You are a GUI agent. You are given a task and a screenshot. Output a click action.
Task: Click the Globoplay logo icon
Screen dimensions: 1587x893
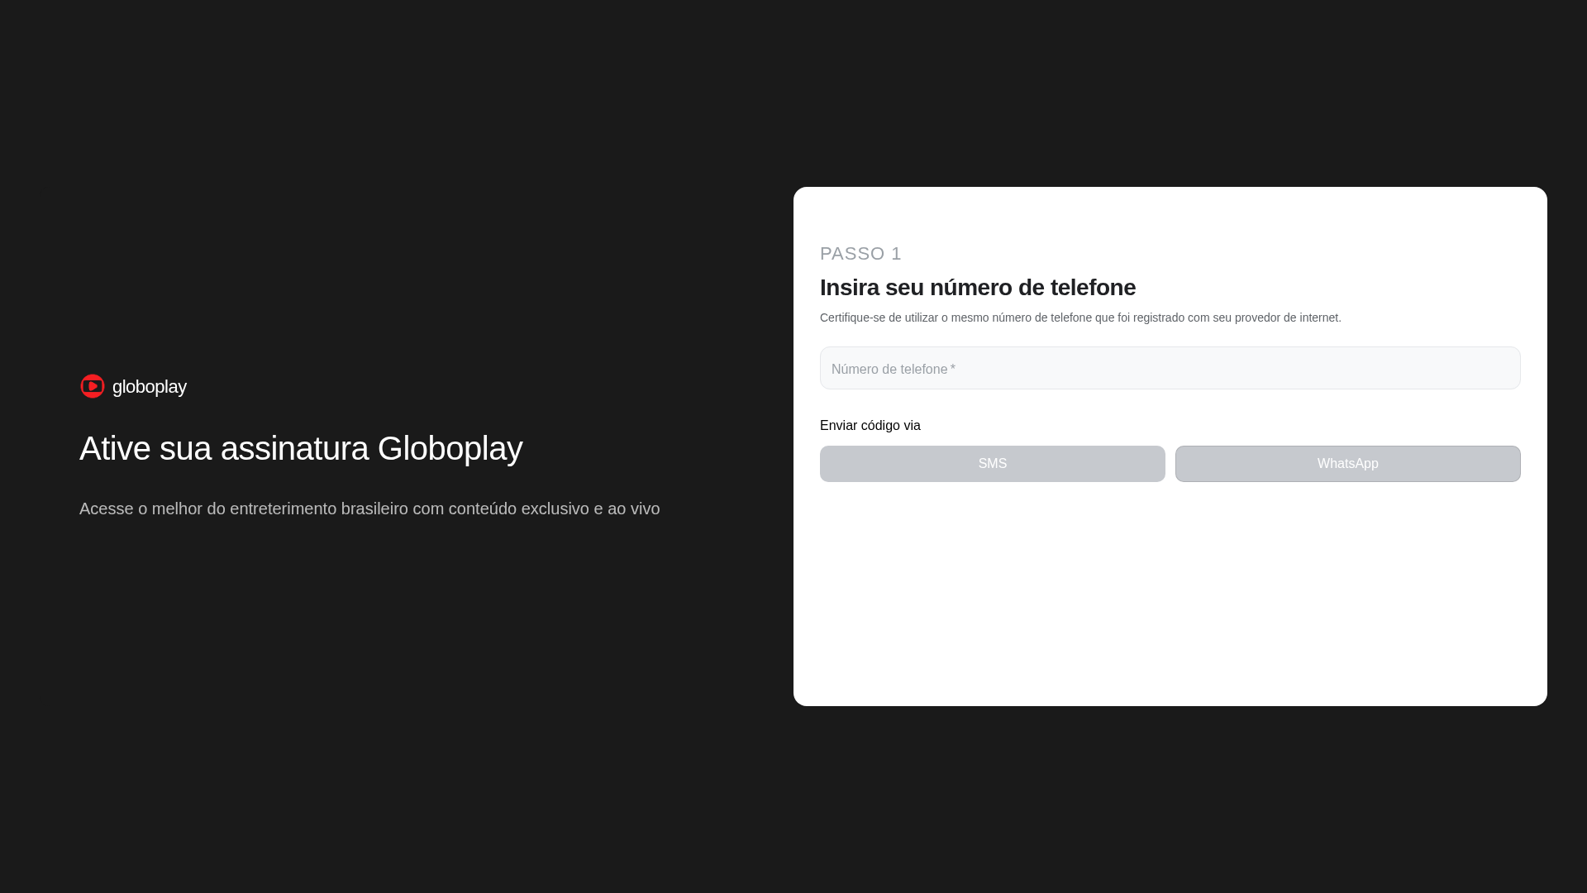93,386
